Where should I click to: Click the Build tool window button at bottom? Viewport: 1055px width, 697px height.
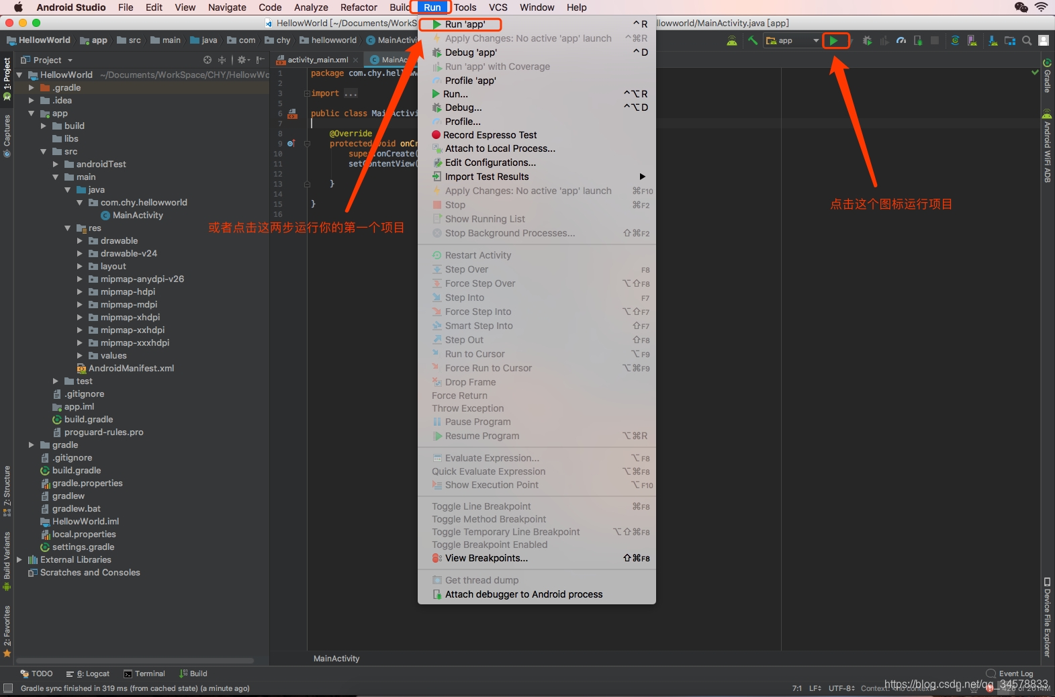(x=193, y=673)
